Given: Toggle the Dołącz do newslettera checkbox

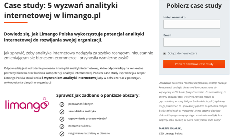Looking at the screenshot, I should tap(164, 54).
